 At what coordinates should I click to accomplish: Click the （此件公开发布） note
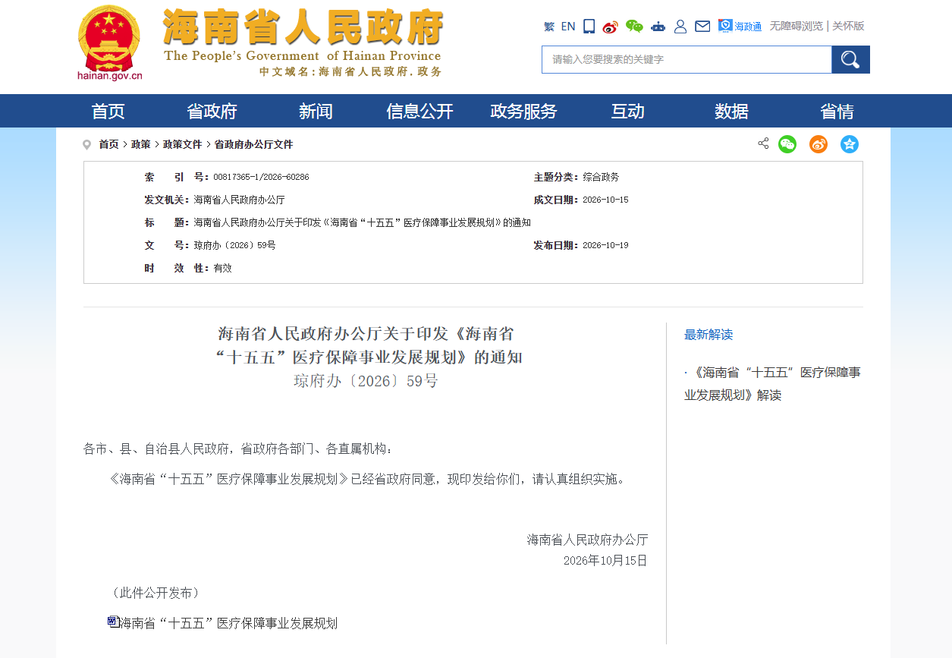click(155, 593)
